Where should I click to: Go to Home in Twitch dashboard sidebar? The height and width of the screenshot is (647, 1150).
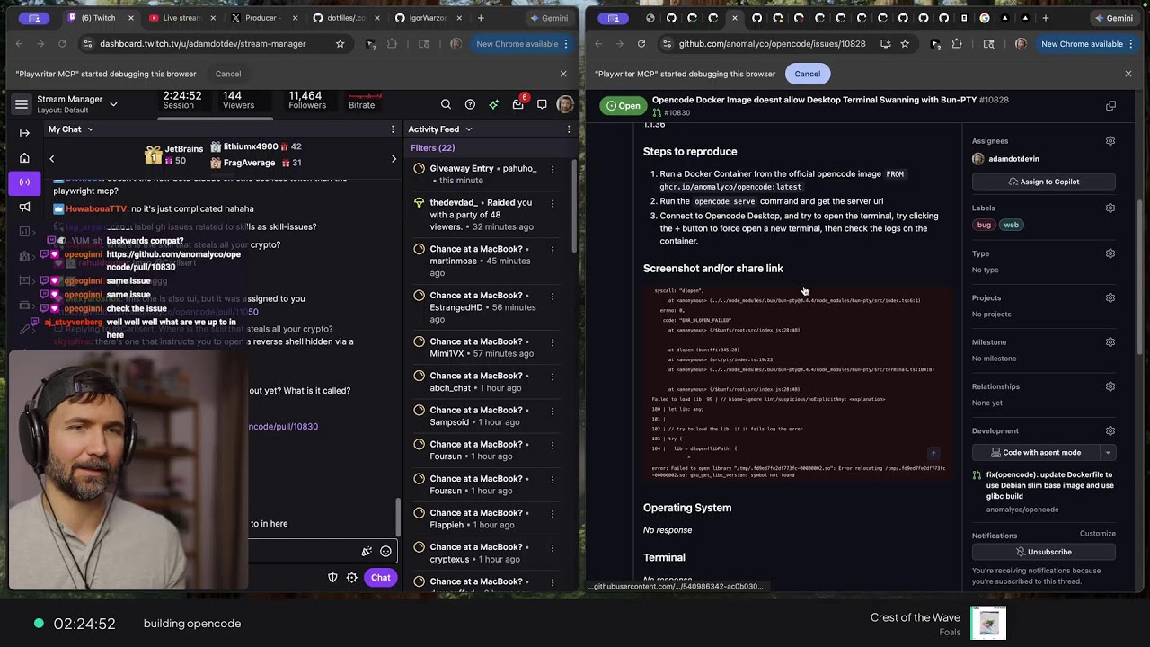coord(24,158)
